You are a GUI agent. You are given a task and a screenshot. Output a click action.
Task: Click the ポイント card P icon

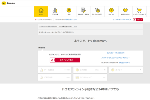click(x=113, y=70)
